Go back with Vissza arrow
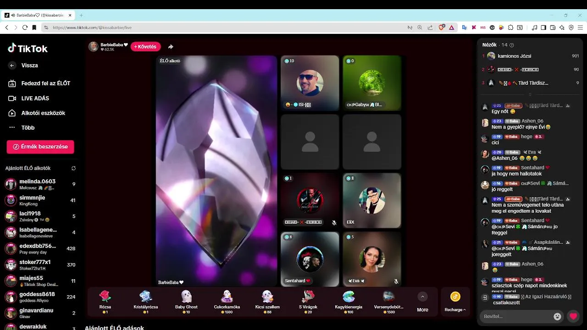 (12, 66)
